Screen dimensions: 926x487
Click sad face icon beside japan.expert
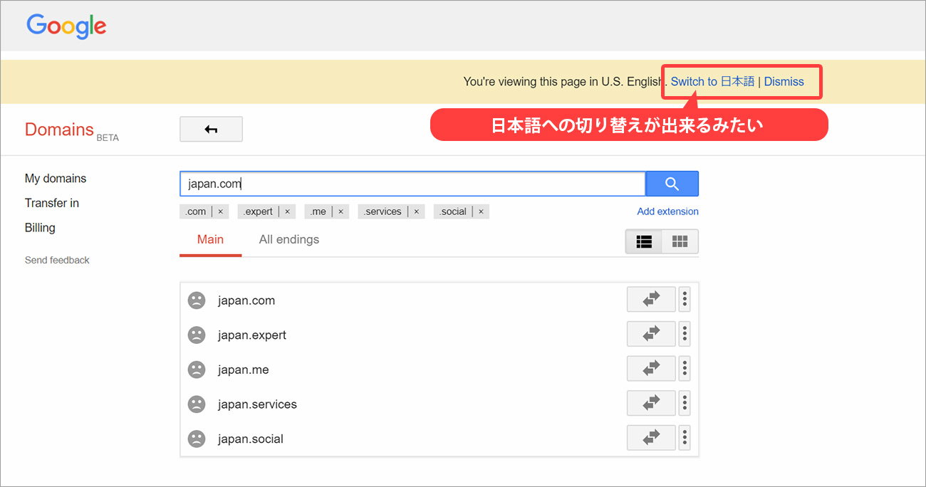(197, 335)
